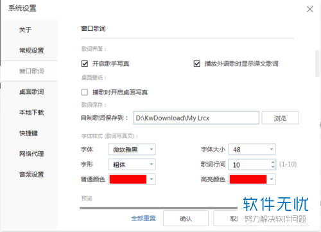Open 本地下载 settings
Screen dimensions: 321x232
(x=31, y=112)
